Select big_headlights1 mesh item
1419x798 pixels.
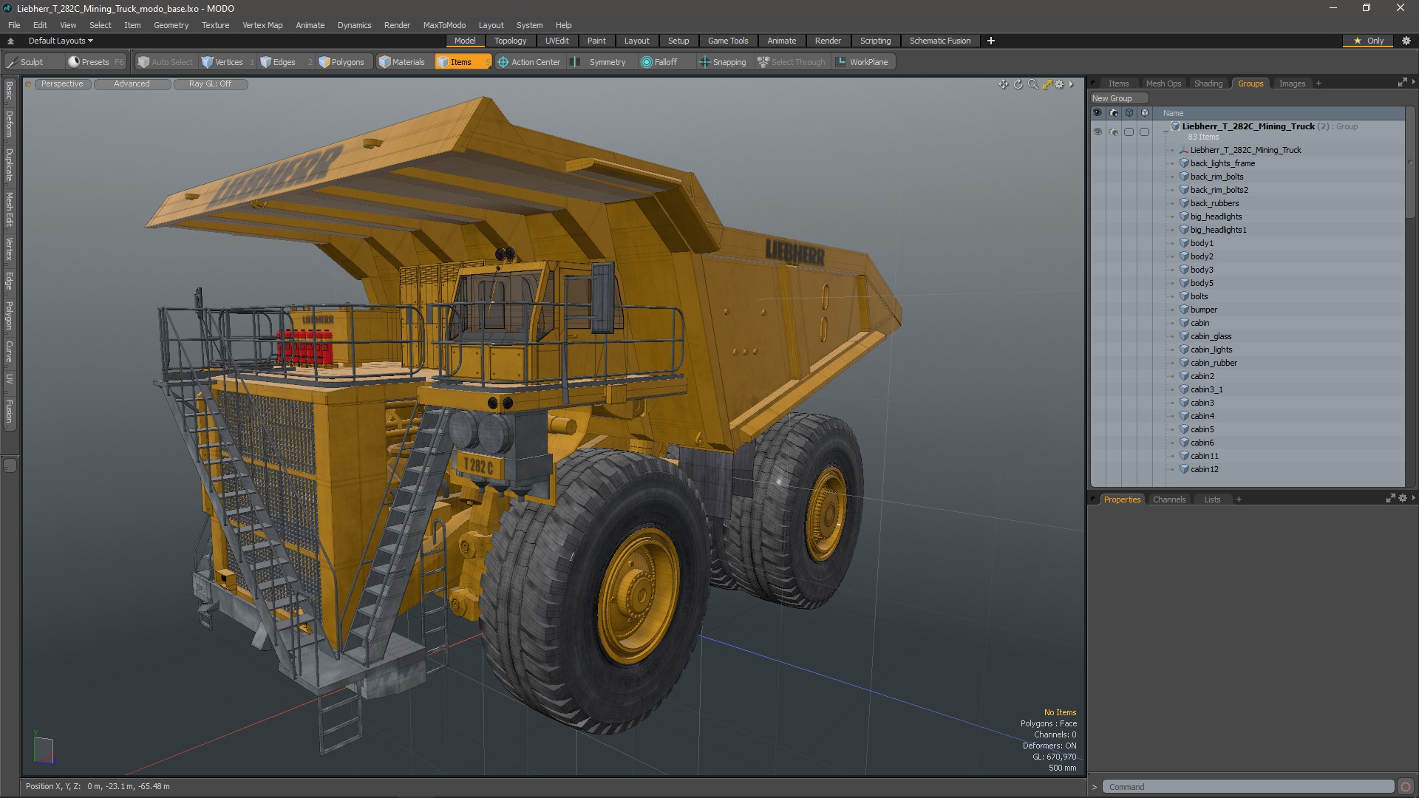click(x=1218, y=230)
